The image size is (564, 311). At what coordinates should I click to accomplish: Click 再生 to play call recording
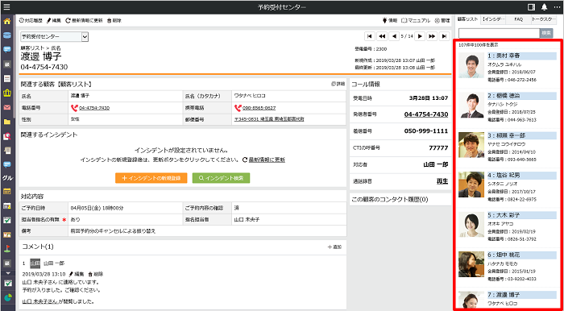(442, 181)
